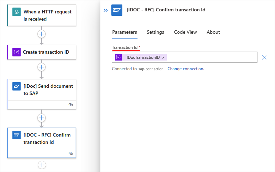Click the Create transaction ID variable icon
Image resolution: width=275 pixels, height=172 pixels.
(x=16, y=52)
